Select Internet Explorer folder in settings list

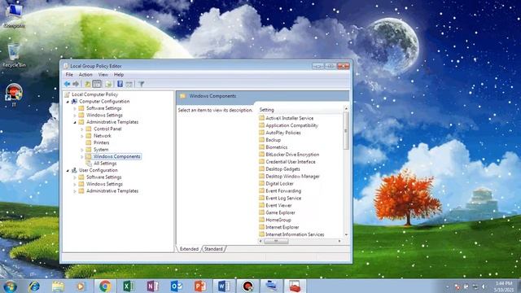282,228
